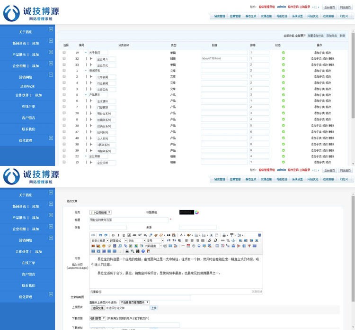Click the 全部展开 link above the table

point(301,36)
